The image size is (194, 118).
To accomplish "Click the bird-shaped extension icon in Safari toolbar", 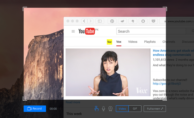I will pyautogui.click(x=122, y=21).
